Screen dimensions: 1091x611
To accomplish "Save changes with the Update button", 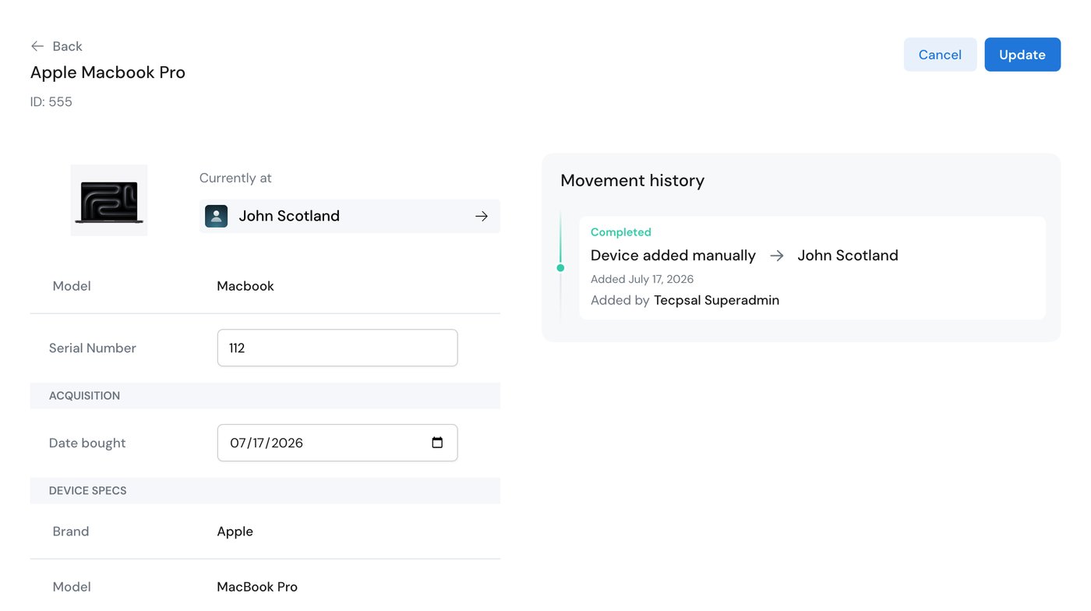I will (x=1022, y=55).
